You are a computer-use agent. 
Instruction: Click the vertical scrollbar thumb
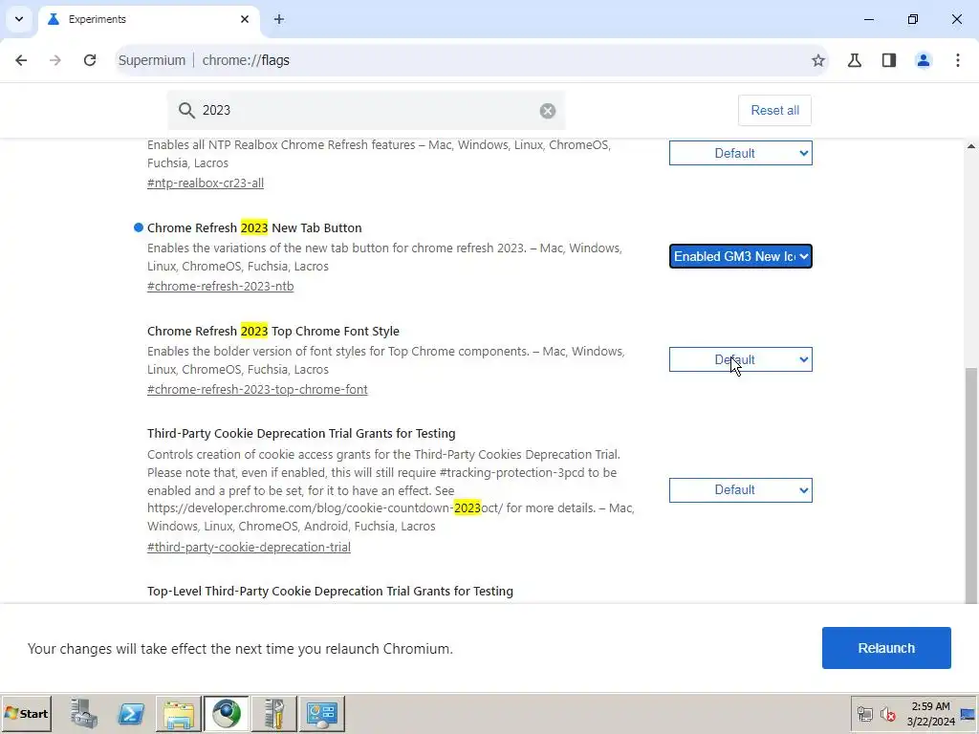click(970, 486)
